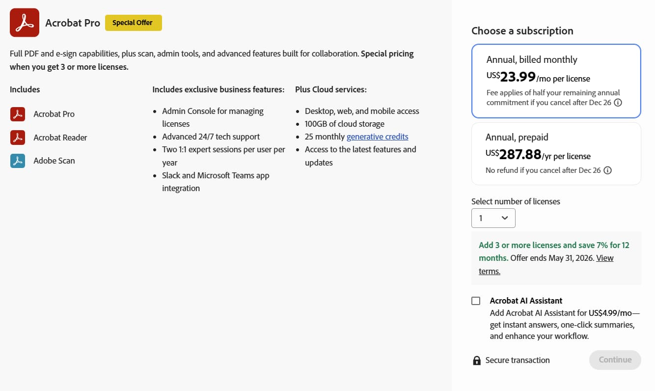The image size is (655, 391).
Task: Click the yellow Special Offer badge
Action: 133,22
